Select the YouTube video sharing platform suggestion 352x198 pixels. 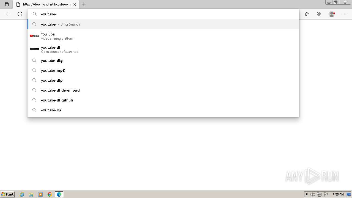pyautogui.click(x=163, y=36)
